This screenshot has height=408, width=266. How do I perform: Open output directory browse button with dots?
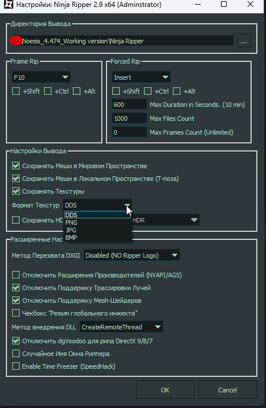coord(244,41)
